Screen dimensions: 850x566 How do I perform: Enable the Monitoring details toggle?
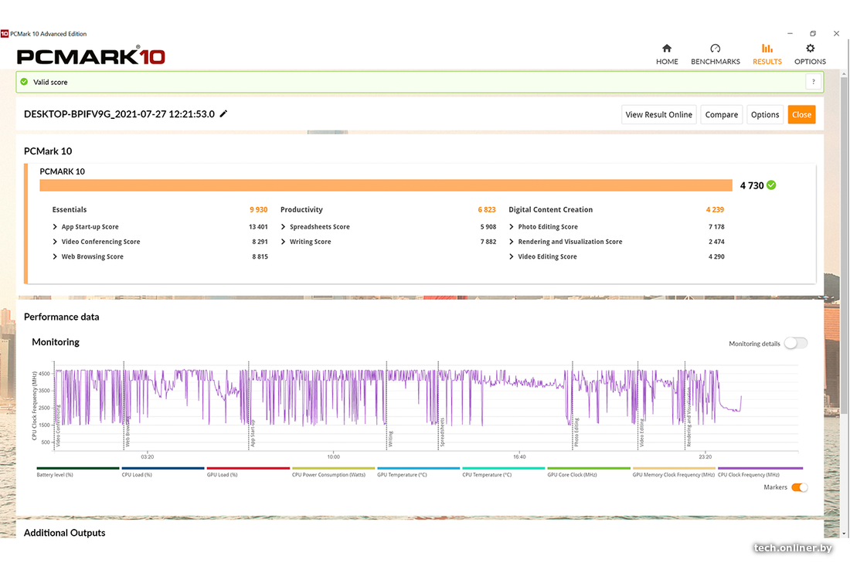pos(796,343)
